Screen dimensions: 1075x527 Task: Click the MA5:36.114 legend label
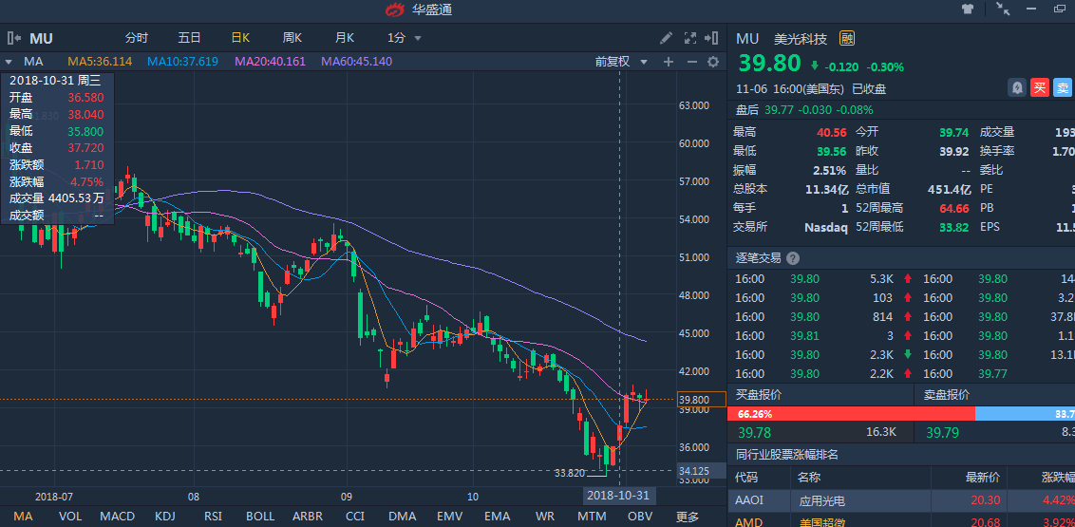[100, 62]
